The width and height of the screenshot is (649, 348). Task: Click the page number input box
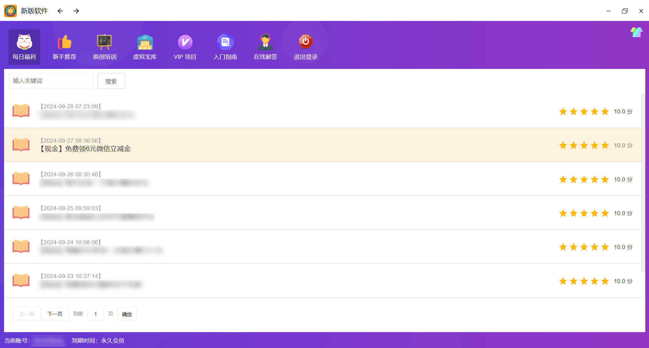[x=95, y=314]
